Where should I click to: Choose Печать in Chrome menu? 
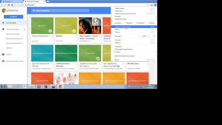[x=134, y=32]
